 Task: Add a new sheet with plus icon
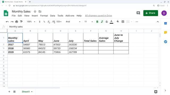point(9,92)
